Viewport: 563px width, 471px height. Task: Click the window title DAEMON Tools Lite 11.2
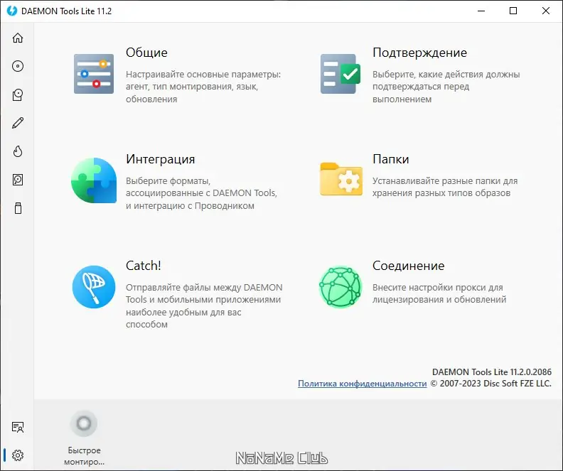pos(66,11)
